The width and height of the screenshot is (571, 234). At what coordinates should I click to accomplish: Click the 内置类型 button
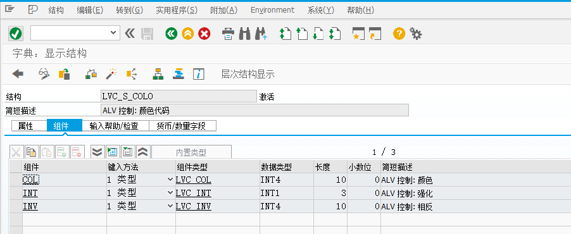point(191,152)
